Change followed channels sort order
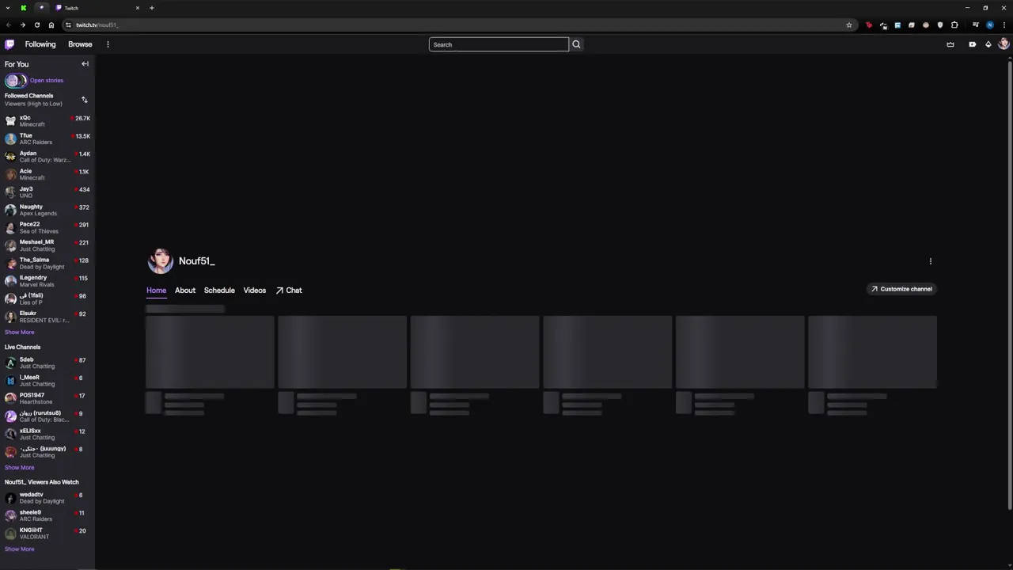1013x570 pixels. 84,100
